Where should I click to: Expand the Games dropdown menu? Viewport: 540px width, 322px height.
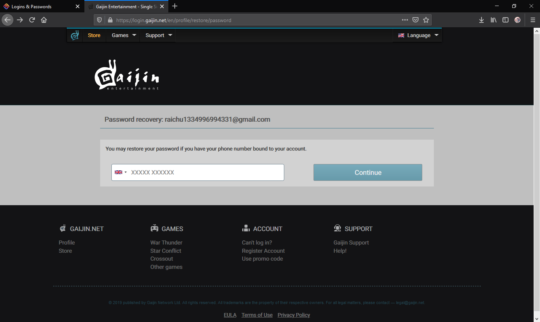coord(124,35)
